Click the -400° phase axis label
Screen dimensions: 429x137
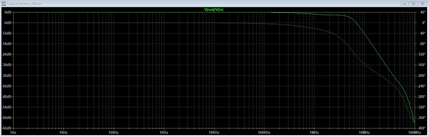pyautogui.click(x=421, y=128)
